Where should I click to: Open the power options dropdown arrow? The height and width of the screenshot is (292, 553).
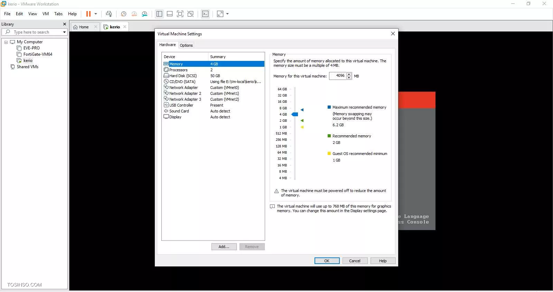(96, 14)
